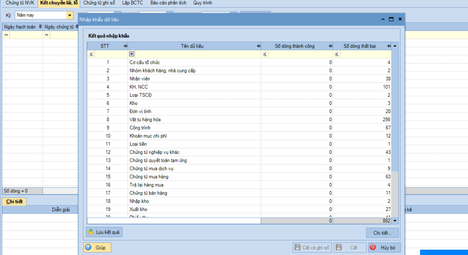Close the Nhập khẩu dữ liệu dialog

pos(400,19)
